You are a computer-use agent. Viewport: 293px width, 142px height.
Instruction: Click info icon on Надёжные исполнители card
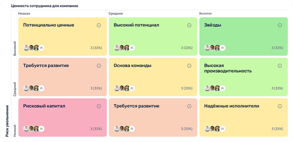pyautogui.click(x=280, y=106)
